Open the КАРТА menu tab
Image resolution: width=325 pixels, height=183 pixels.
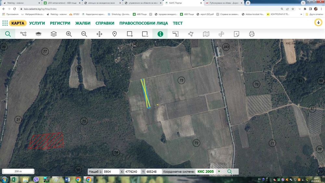coord(18,23)
